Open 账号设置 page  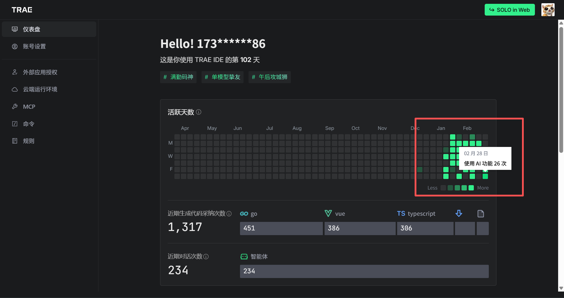49,46
